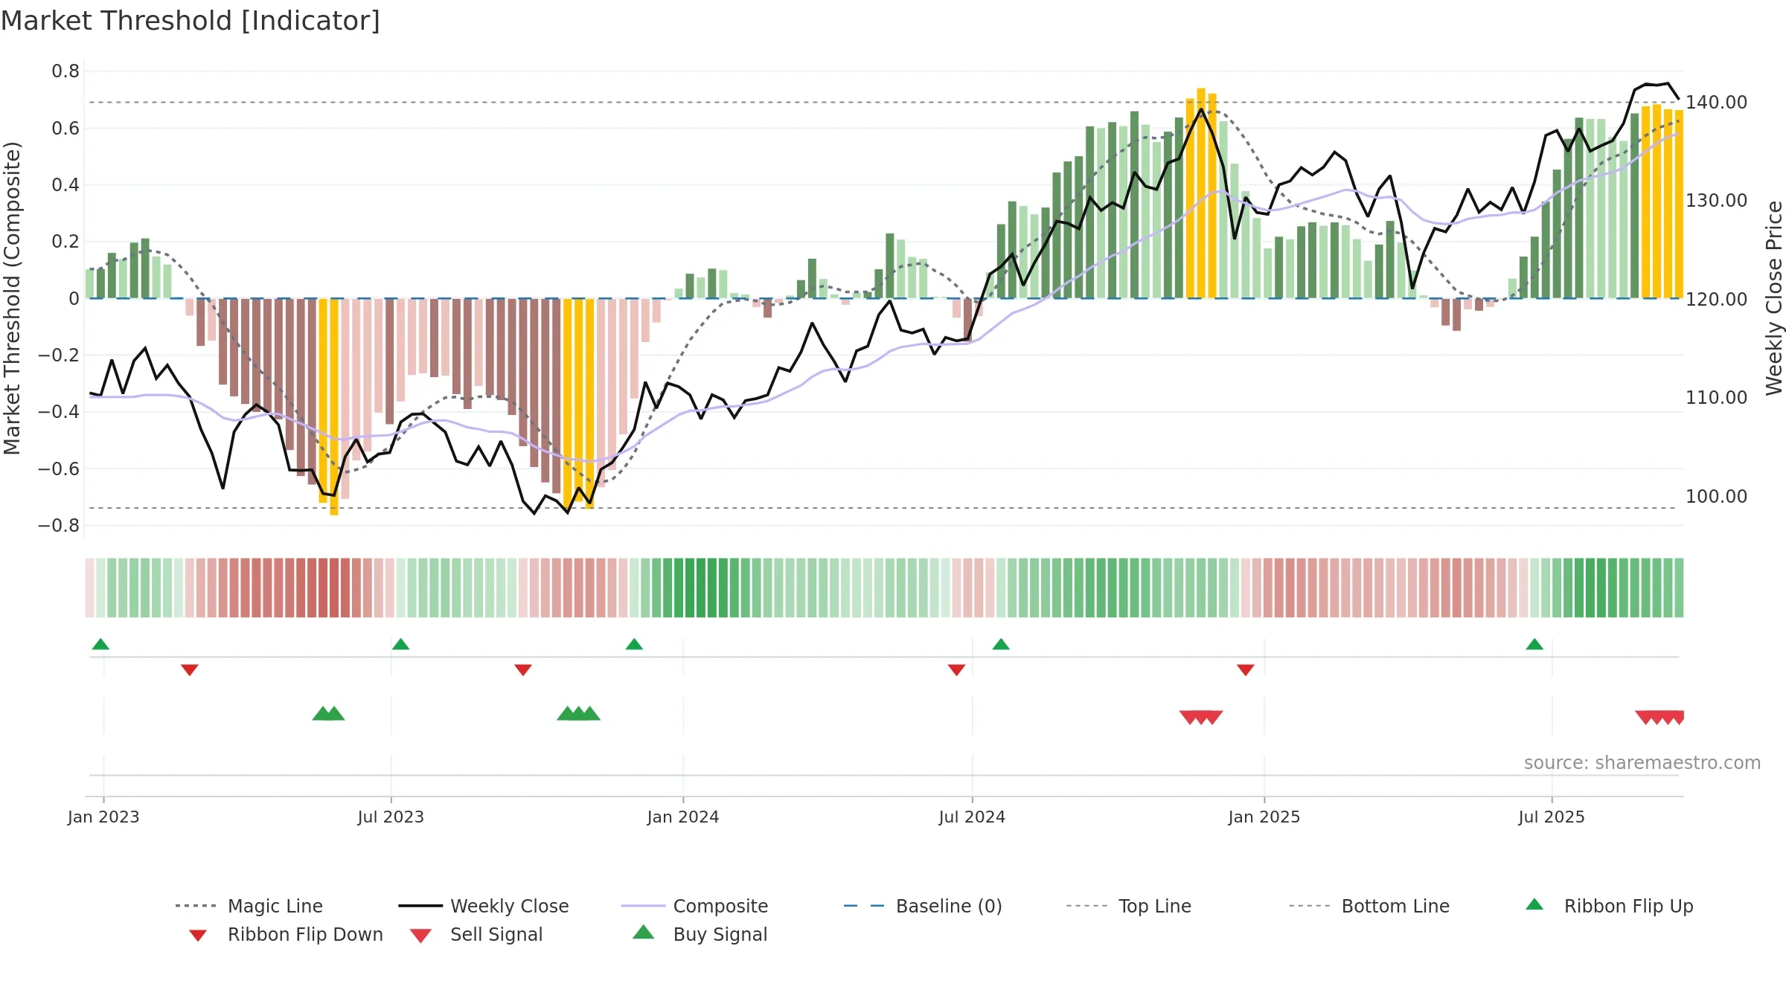
Task: Click the Ribbon Flip Down marker before July 2024
Action: click(957, 670)
